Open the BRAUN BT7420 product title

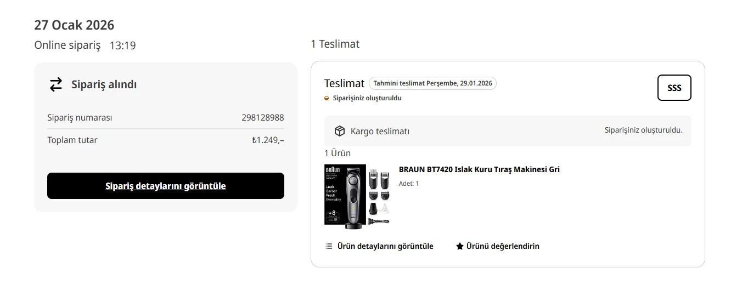pos(479,169)
